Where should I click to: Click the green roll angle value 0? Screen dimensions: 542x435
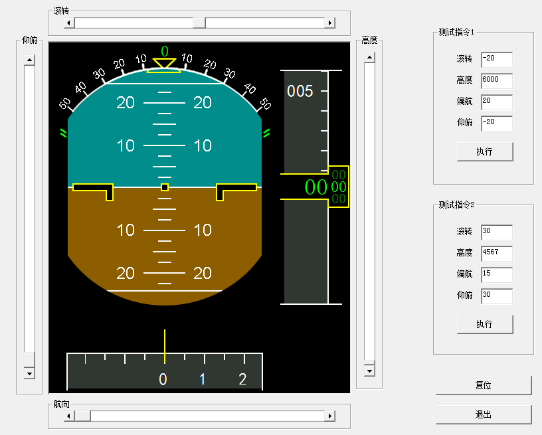click(165, 52)
